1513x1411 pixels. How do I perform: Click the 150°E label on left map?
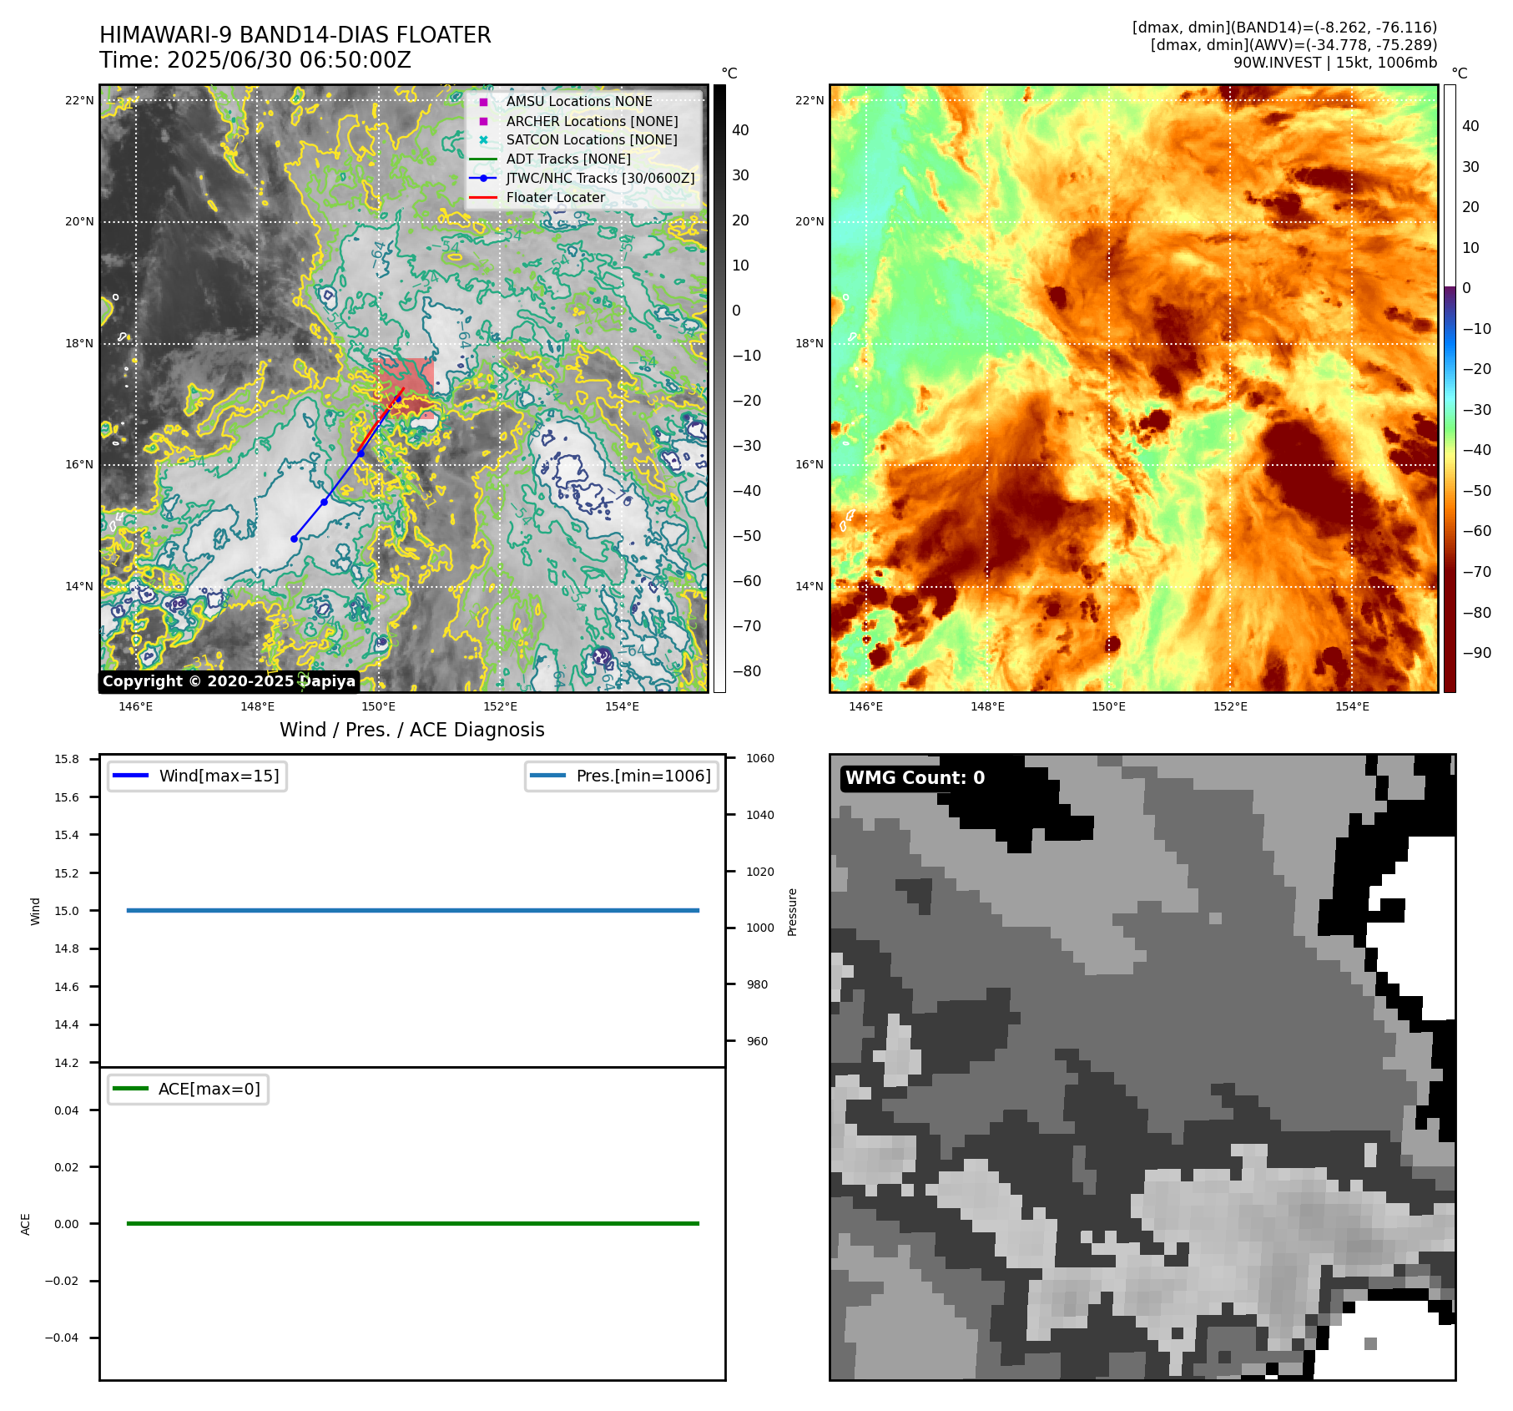pos(379,706)
